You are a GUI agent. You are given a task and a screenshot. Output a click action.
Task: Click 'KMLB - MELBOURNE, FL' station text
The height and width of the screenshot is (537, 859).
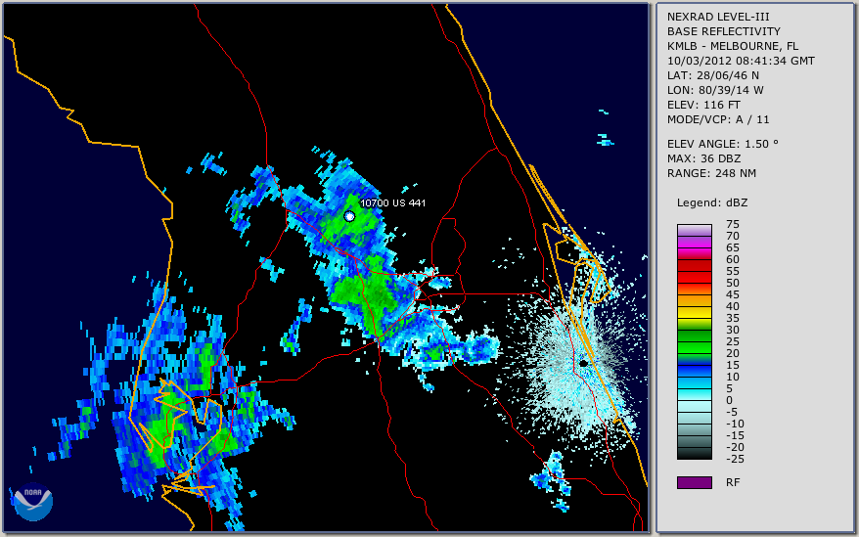[733, 46]
